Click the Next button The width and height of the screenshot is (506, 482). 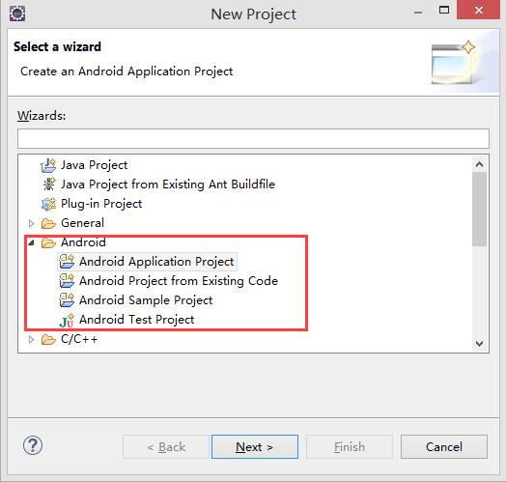[255, 447]
